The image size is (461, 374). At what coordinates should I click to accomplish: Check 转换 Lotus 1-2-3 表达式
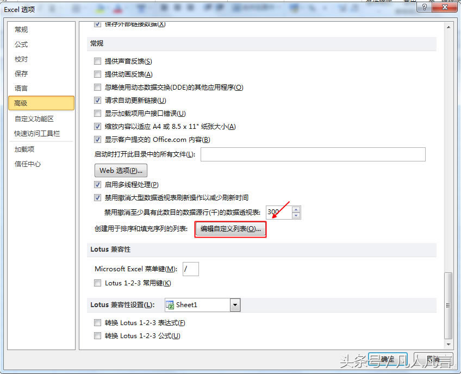(97, 323)
